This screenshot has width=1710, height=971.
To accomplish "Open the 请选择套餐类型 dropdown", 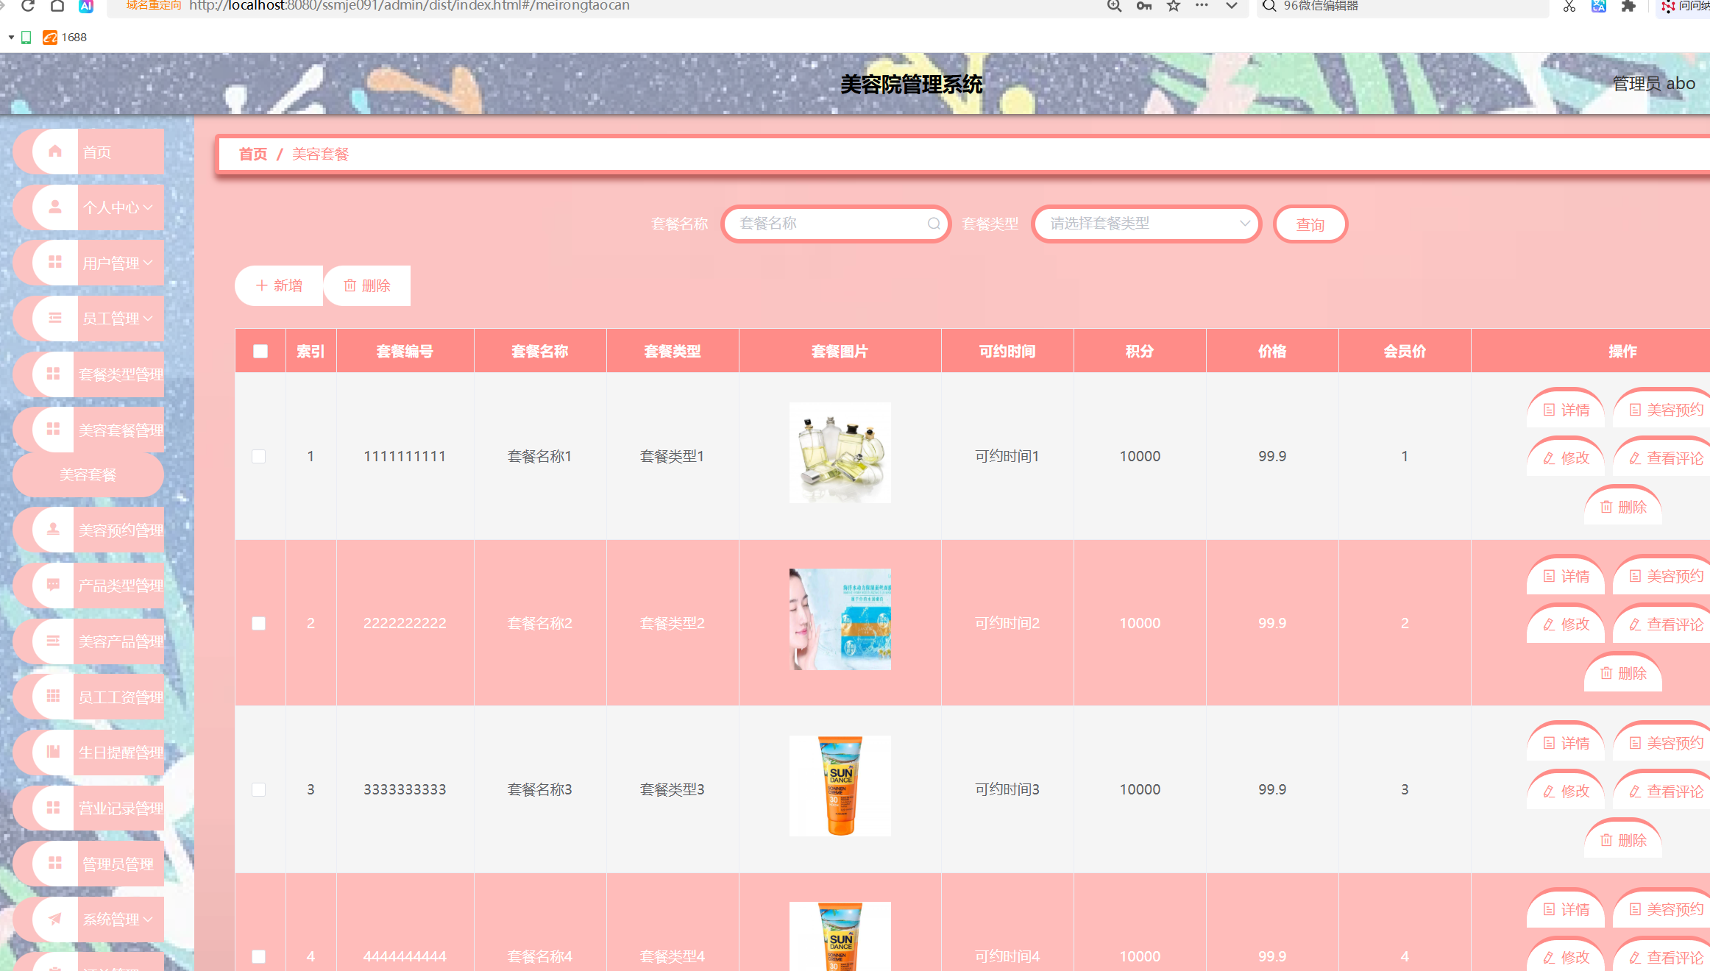I will coord(1146,224).
